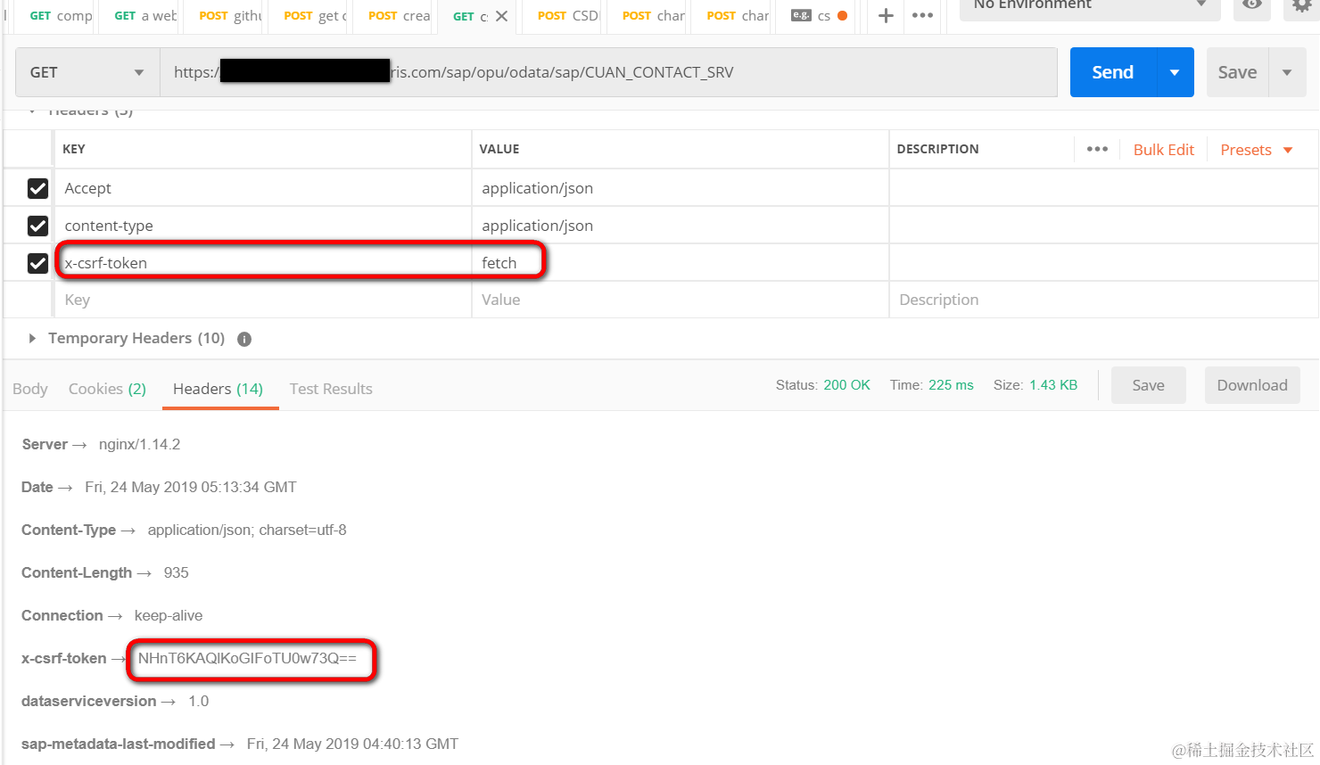Switch to the cs example tab
Screen dimensions: 1320x765
[819, 16]
